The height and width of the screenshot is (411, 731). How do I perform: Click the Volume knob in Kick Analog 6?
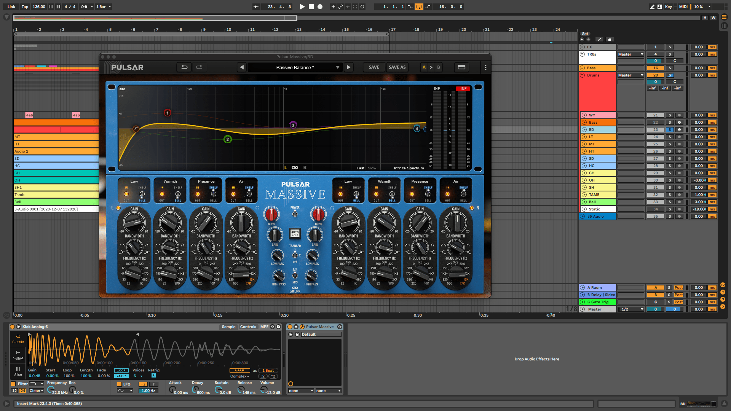263,389
